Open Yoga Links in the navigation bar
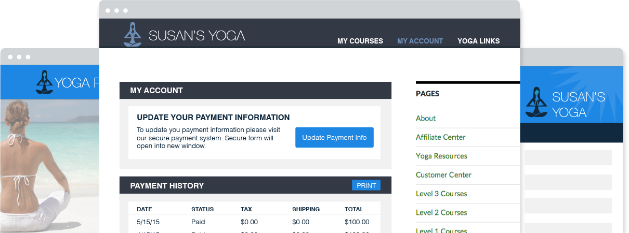This screenshot has height=233, width=629. click(478, 41)
